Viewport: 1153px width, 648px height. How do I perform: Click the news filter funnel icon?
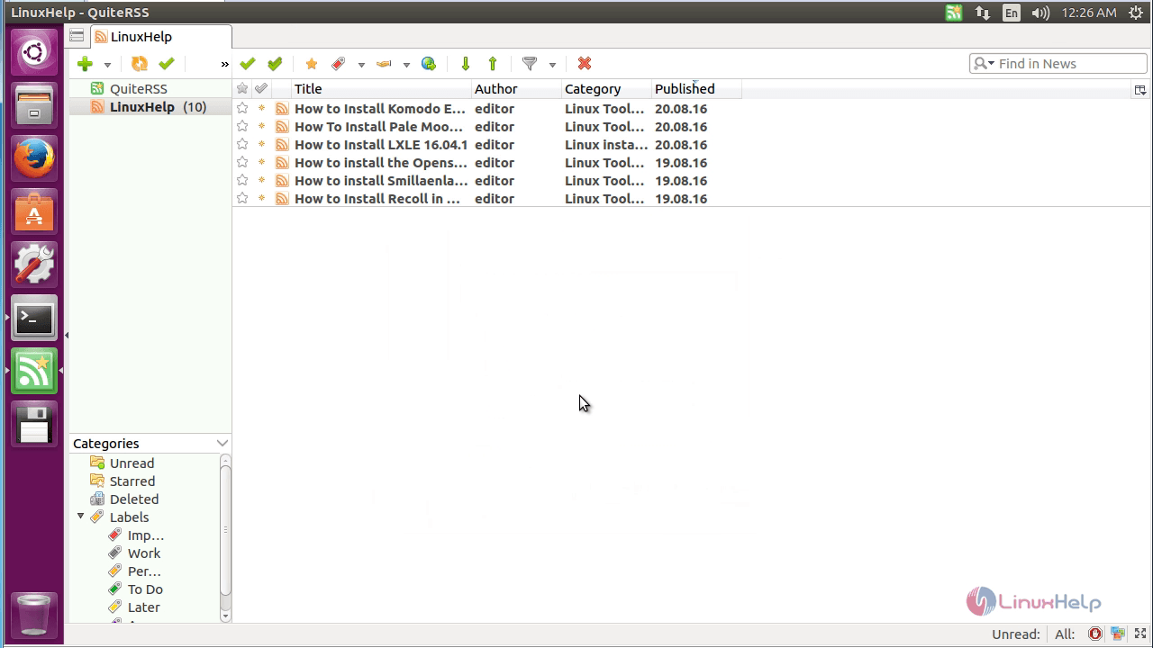(530, 64)
